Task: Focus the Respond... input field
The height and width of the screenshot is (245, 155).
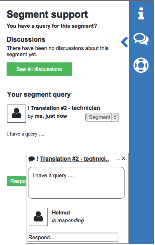Action: 73,237
